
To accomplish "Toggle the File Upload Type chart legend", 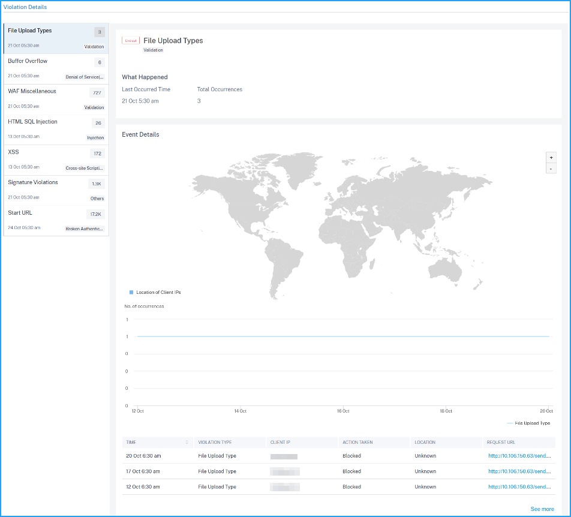I will click(528, 423).
